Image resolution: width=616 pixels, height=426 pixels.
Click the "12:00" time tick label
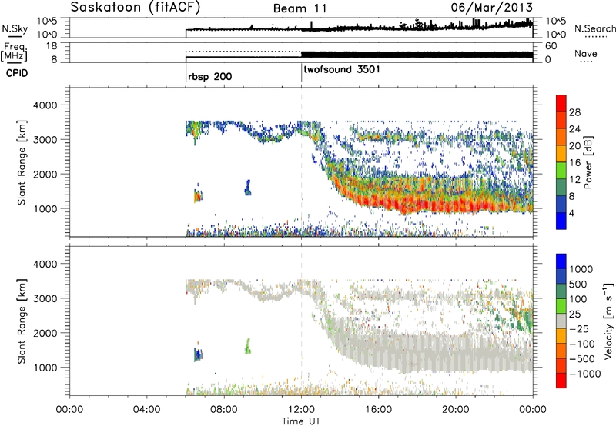[x=301, y=410]
